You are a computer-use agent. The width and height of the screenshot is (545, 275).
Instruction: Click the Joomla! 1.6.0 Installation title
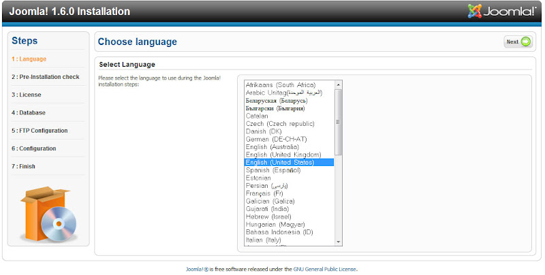click(x=69, y=11)
